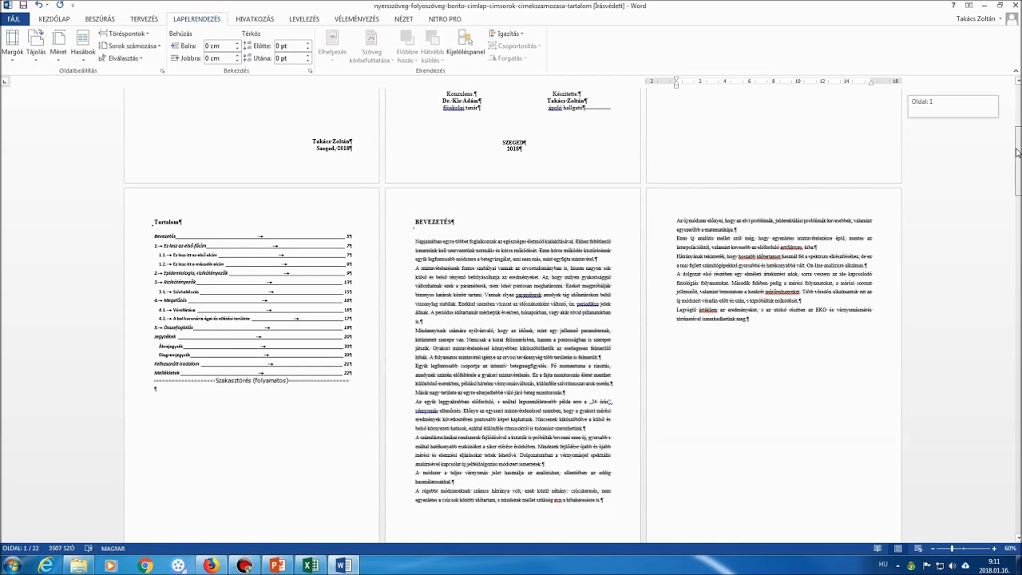Switch to PowerPoint on the taskbar
Image resolution: width=1022 pixels, height=575 pixels.
[x=277, y=565]
